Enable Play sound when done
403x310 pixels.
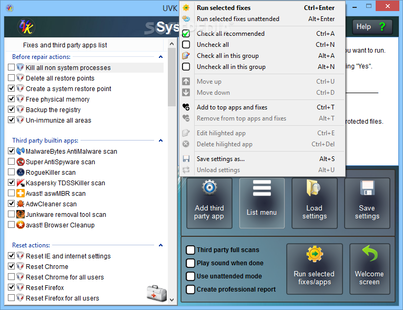coord(190,263)
